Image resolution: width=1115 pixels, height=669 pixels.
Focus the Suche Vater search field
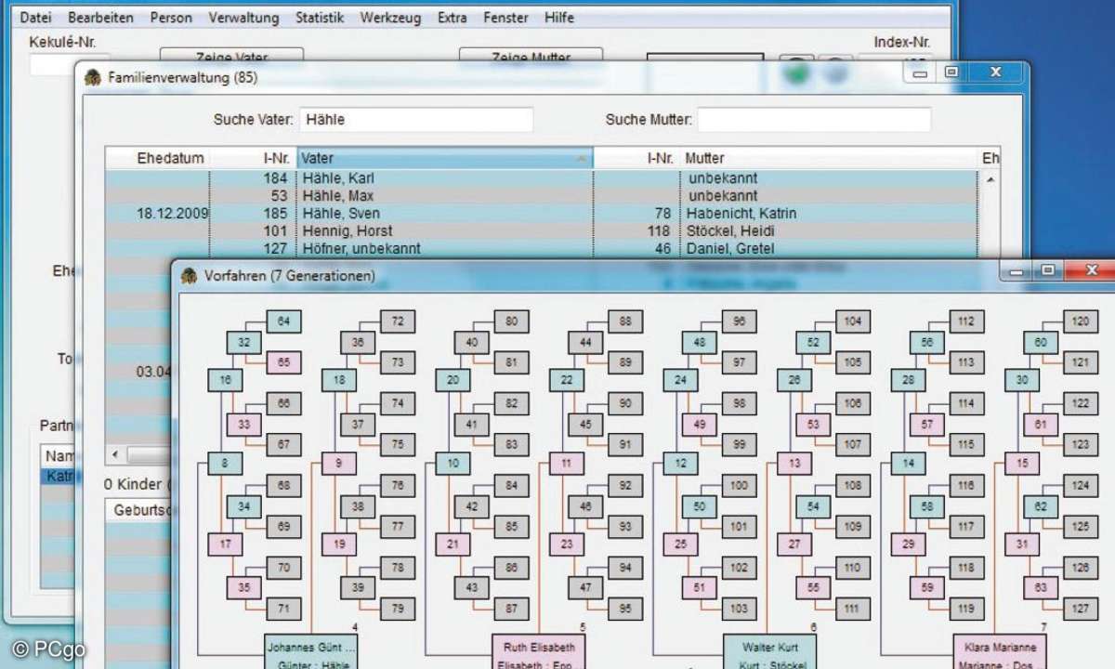click(416, 120)
